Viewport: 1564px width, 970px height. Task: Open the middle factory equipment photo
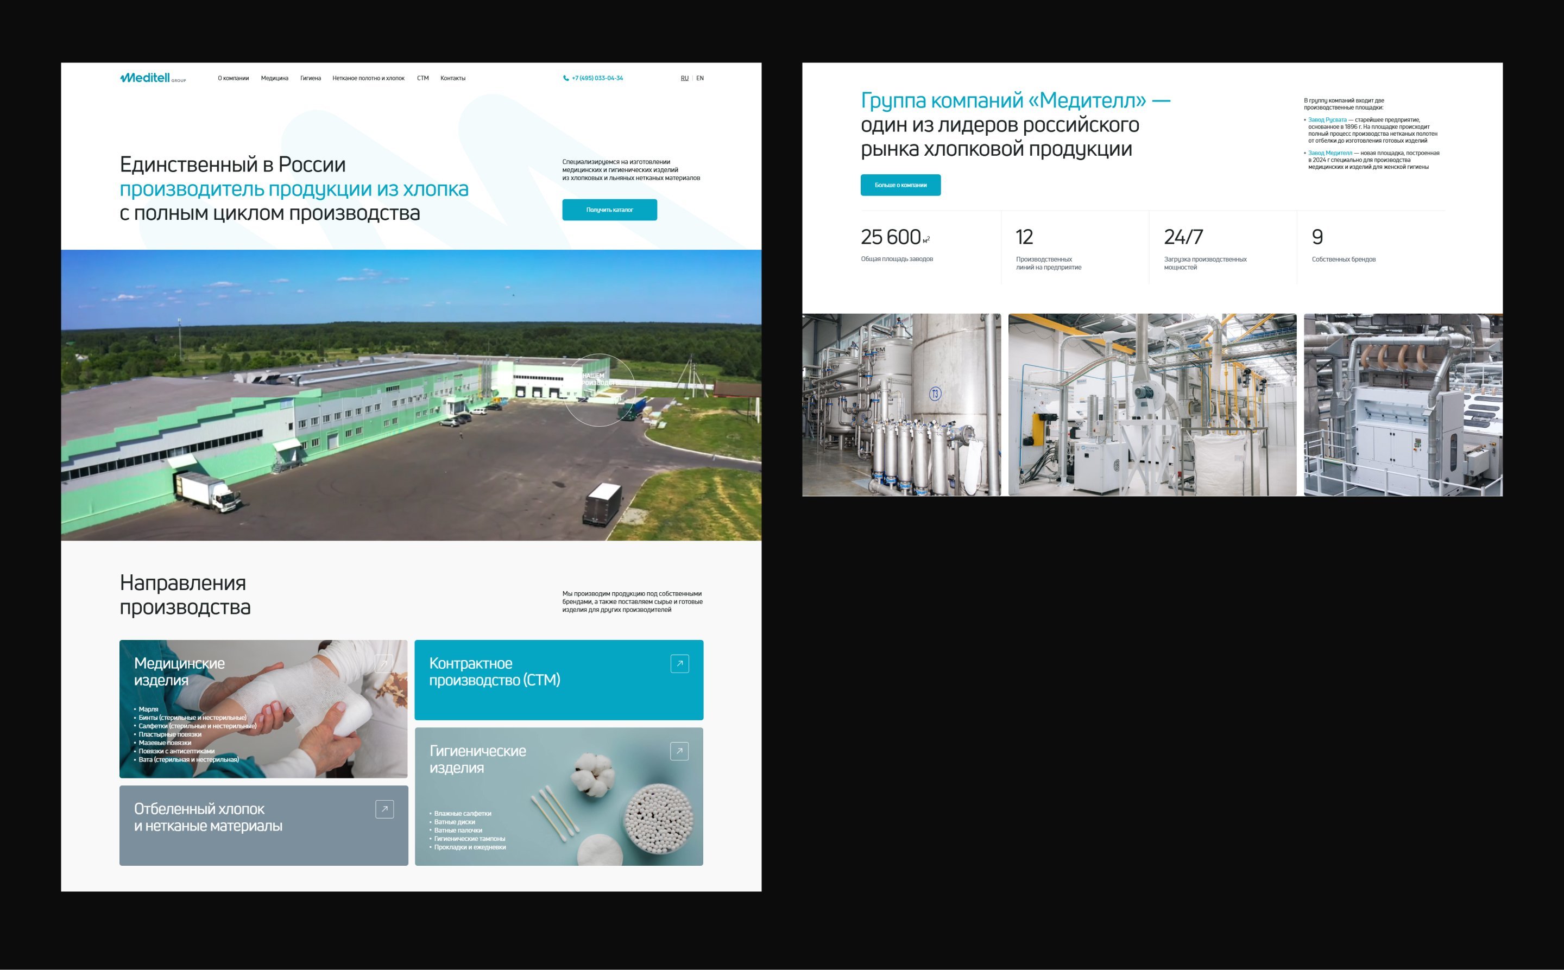pos(1152,404)
